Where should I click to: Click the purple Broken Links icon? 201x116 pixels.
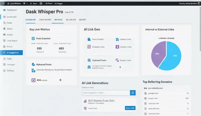[117, 47]
